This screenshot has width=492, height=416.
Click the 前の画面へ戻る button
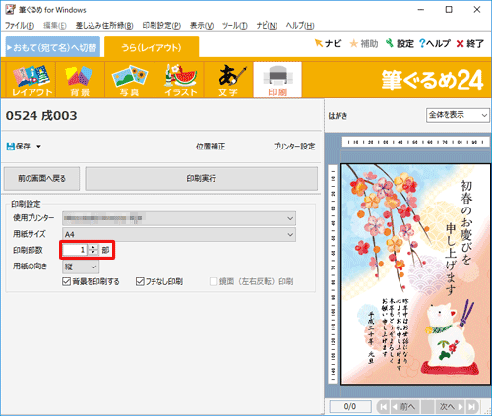[x=41, y=179]
